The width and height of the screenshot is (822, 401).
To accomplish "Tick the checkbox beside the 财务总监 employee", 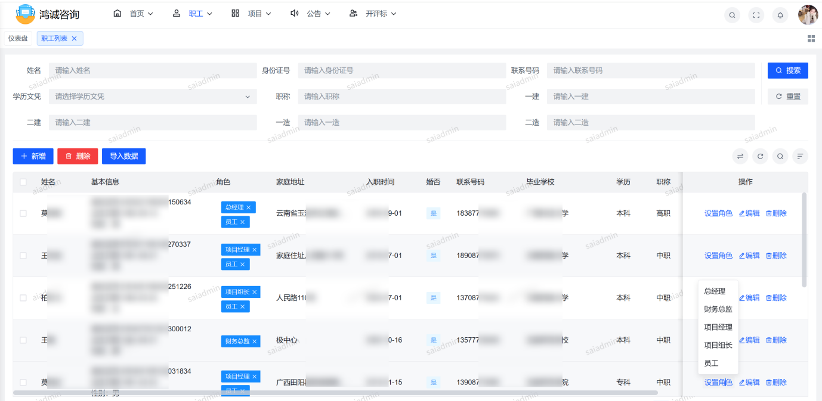I will pyautogui.click(x=23, y=340).
